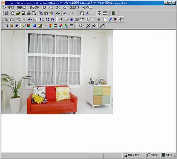Print the image using the printer icon
The image size is (177, 159).
29,13
